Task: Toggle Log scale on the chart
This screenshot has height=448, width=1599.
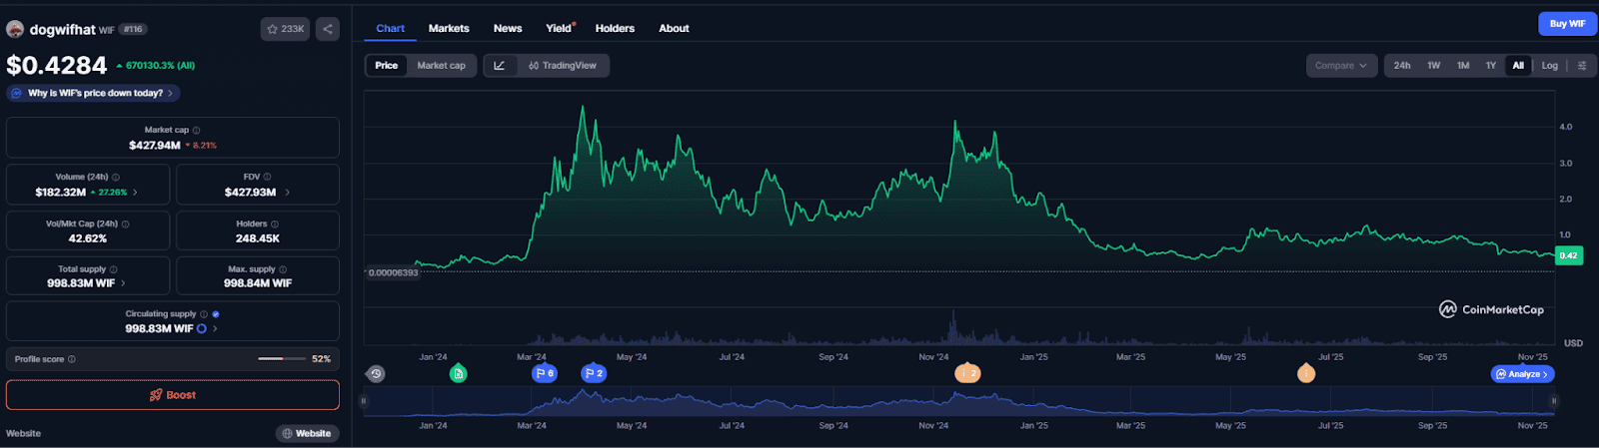Action: click(x=1549, y=66)
